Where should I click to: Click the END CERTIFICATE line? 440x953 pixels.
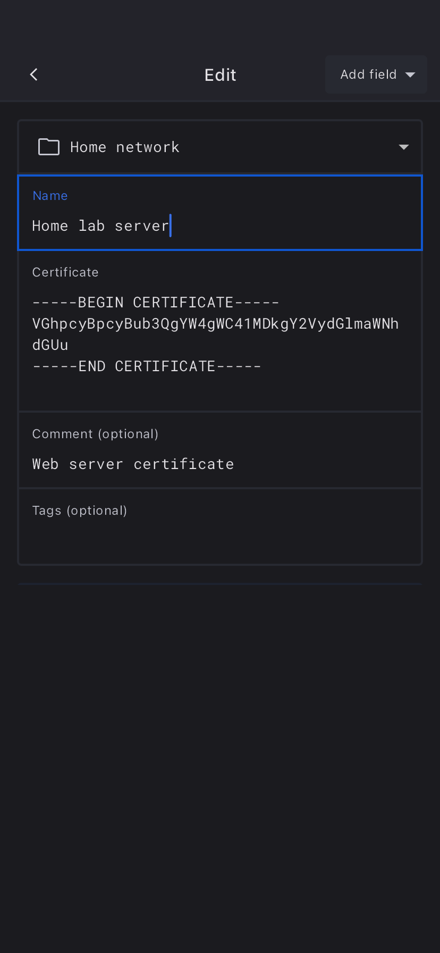click(x=147, y=366)
